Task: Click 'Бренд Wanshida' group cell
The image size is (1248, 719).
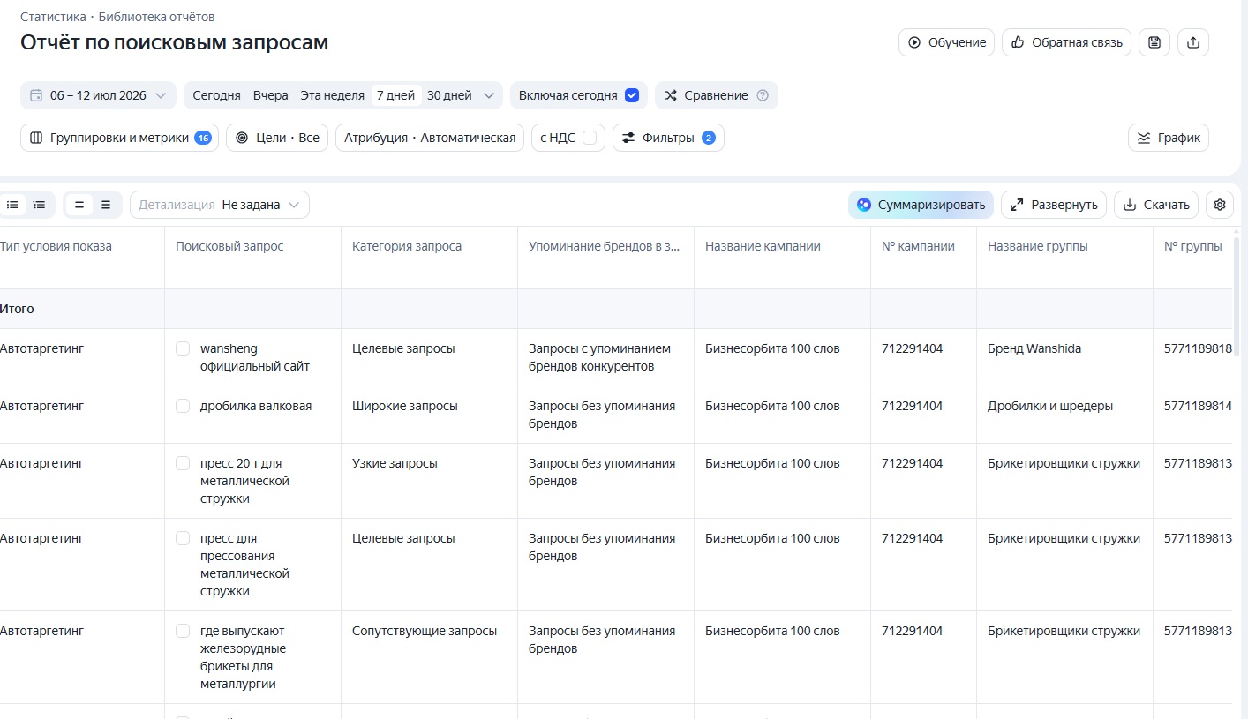Action: 1034,348
